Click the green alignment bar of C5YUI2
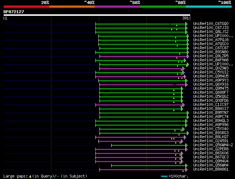Viewport: 235px width, 179px height. tap(139, 73)
